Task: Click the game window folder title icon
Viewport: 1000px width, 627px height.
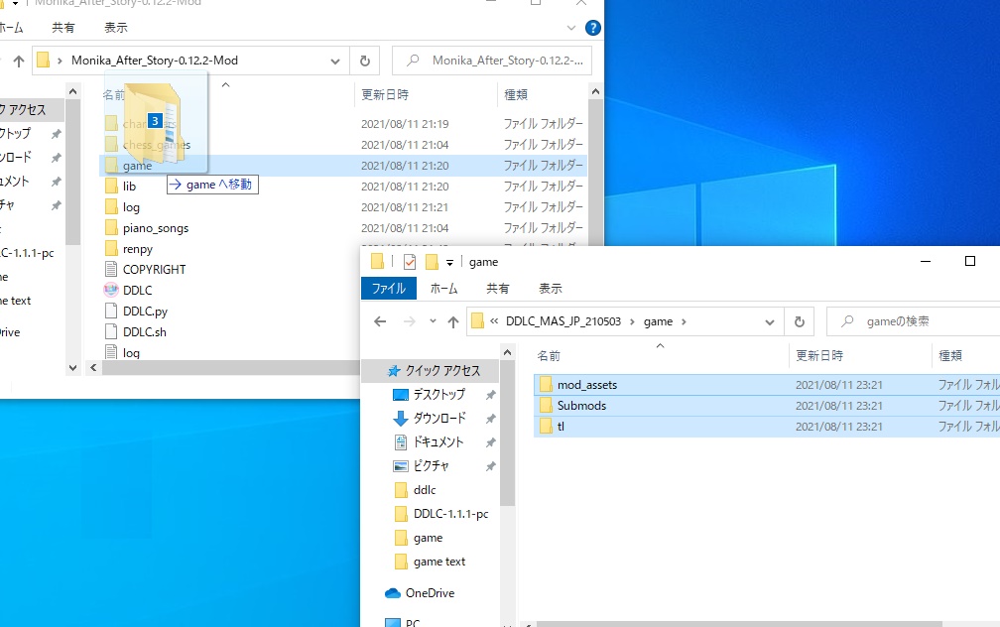Action: tap(378, 262)
